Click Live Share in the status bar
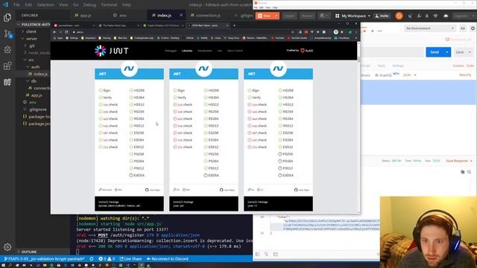The width and height of the screenshot is (477, 268). tap(130, 259)
